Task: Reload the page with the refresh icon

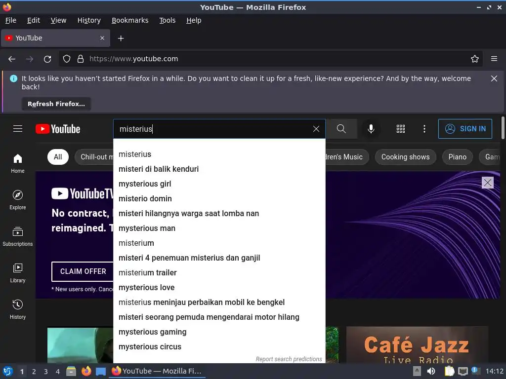Action: pos(47,59)
